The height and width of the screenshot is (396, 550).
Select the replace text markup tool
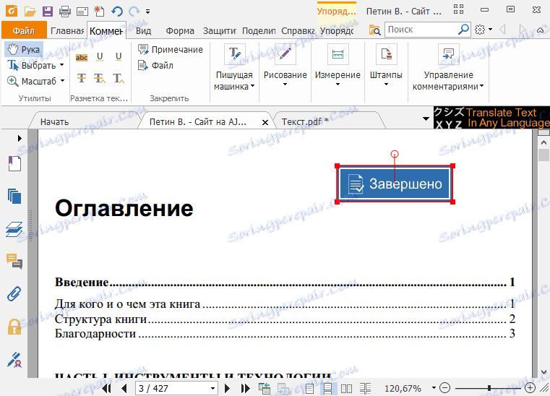pos(100,78)
